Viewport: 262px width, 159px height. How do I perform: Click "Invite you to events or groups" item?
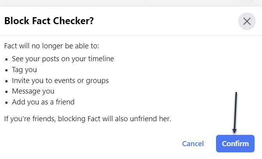(60, 81)
